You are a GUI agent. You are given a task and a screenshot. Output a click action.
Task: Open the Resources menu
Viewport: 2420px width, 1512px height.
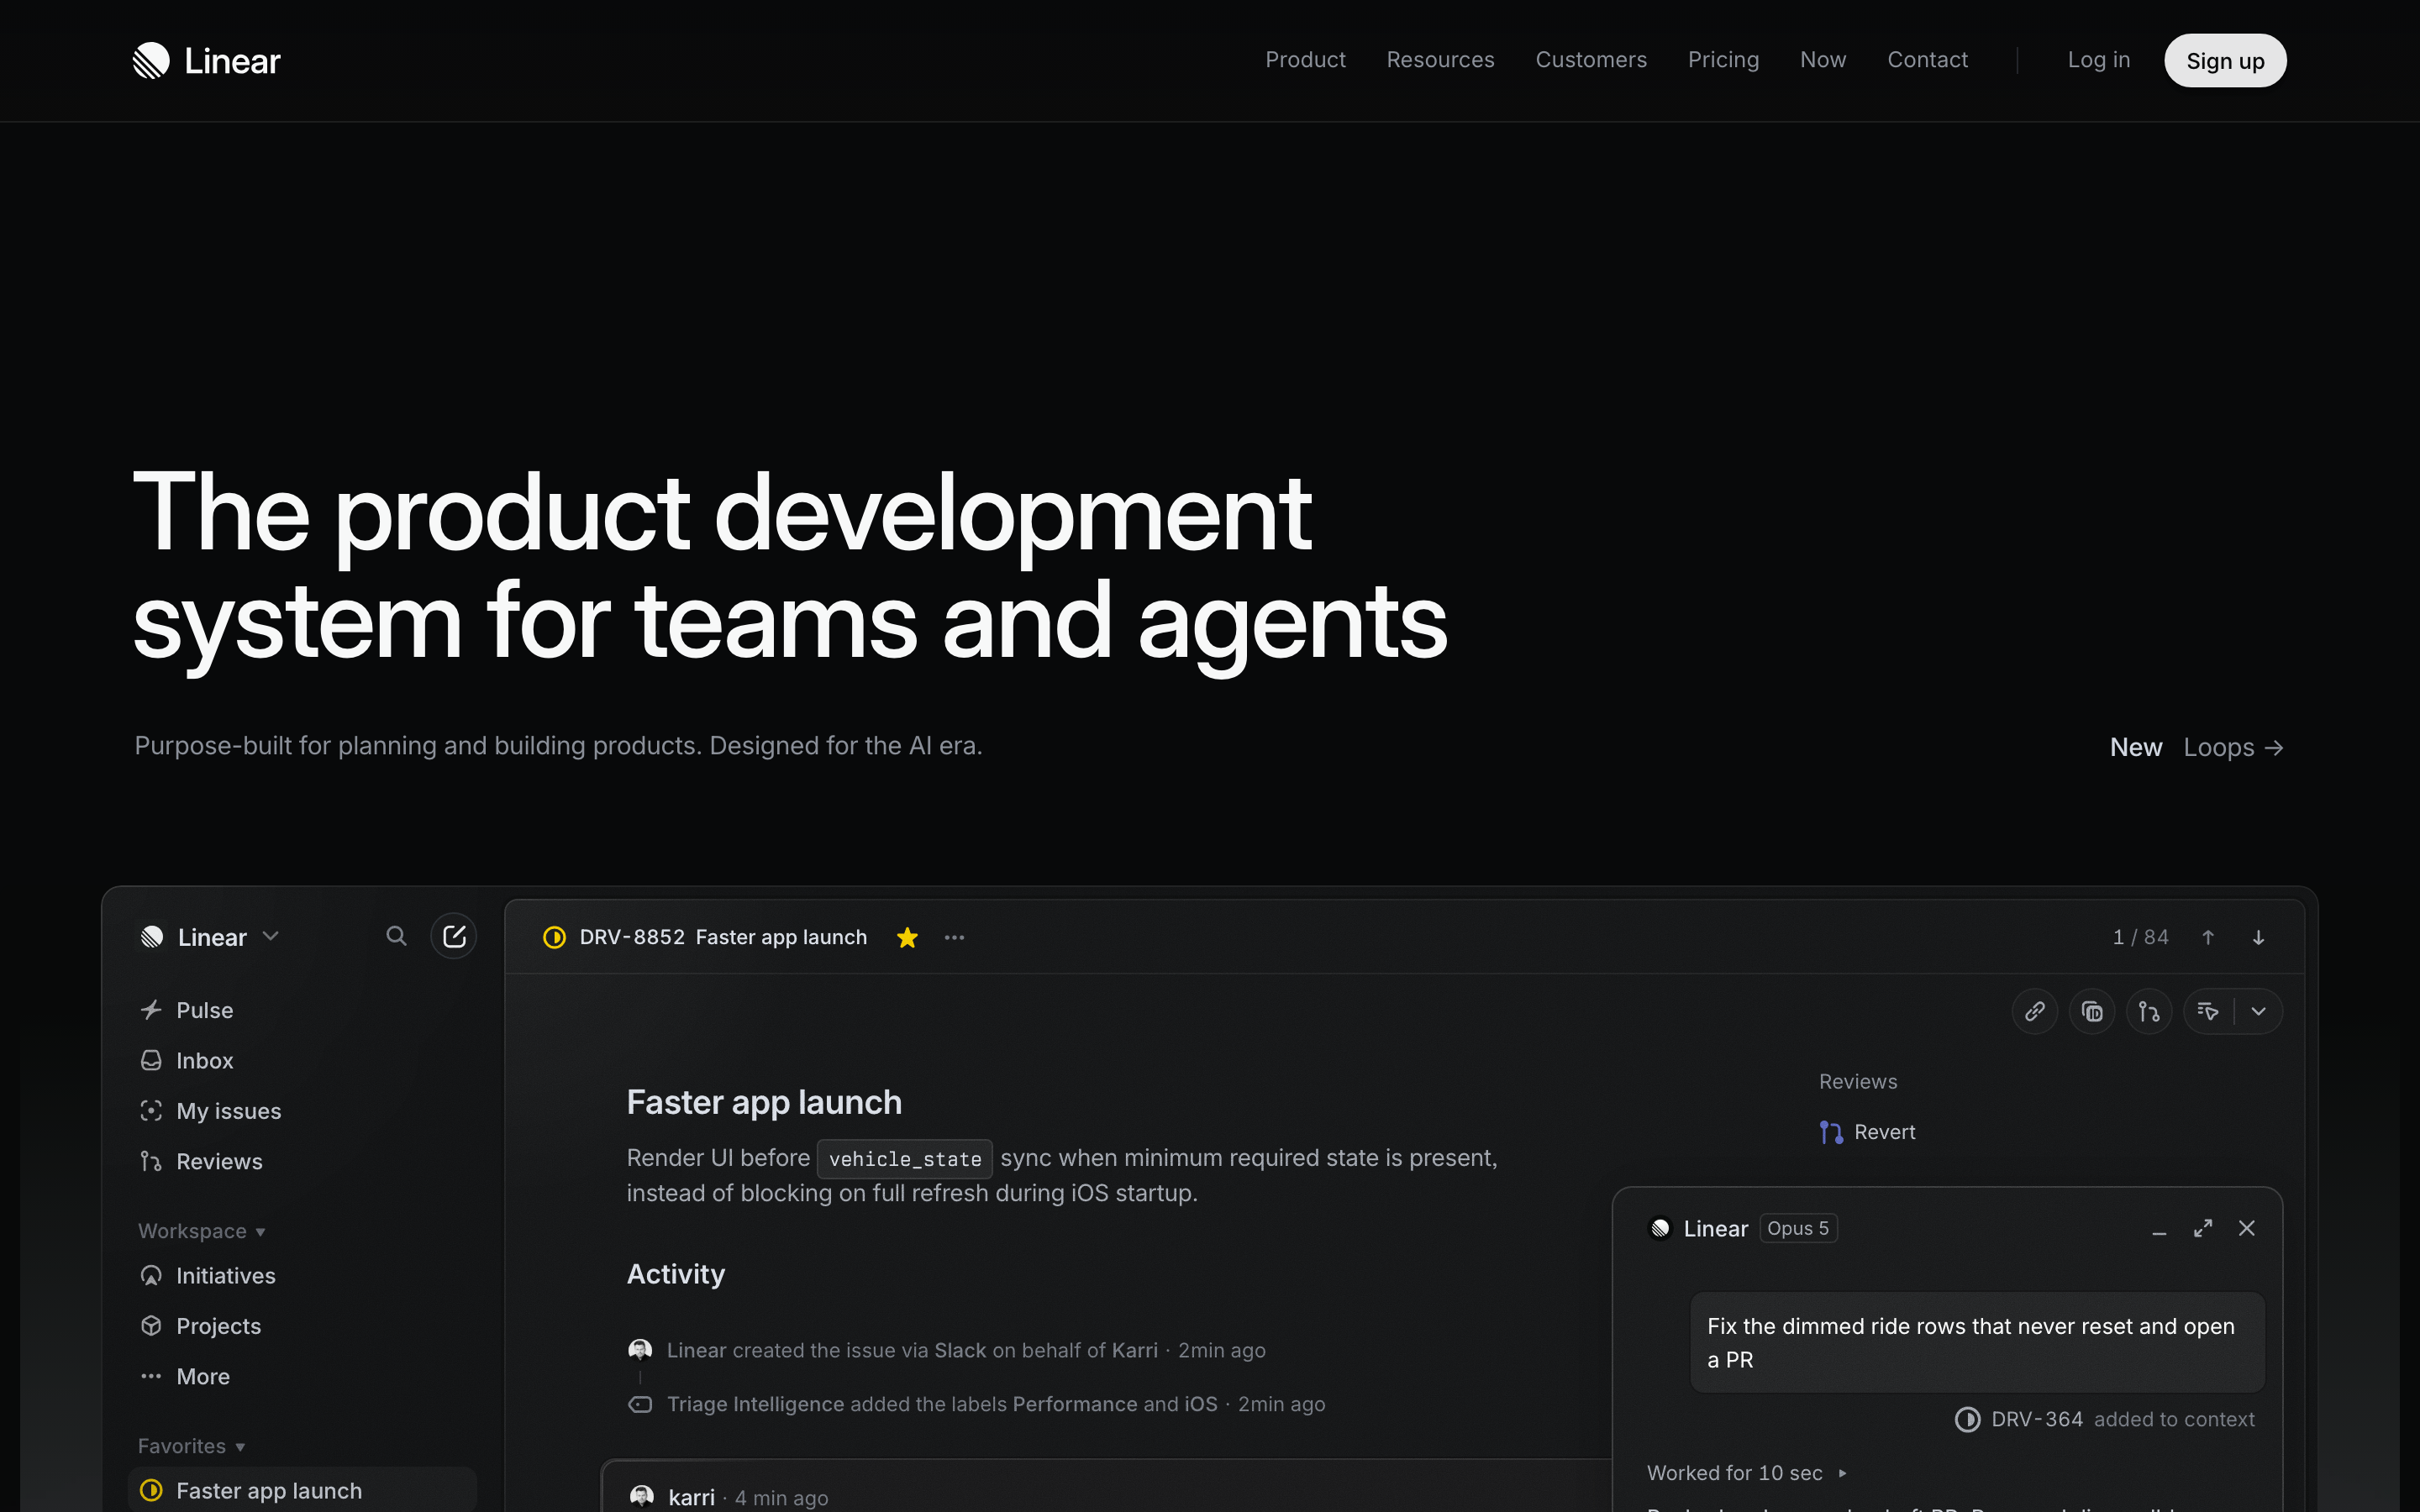tap(1440, 60)
